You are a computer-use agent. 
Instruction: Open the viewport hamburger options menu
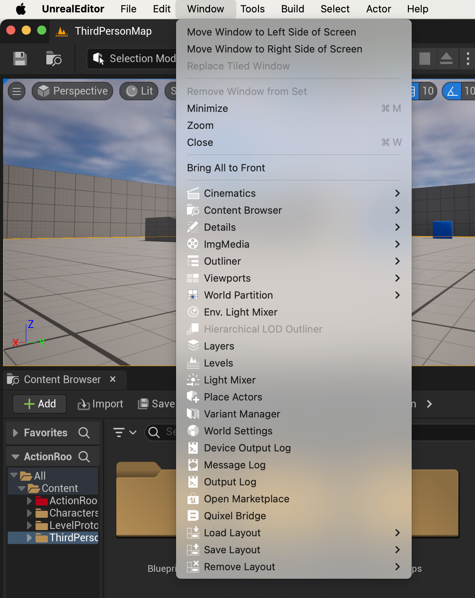pyautogui.click(x=17, y=91)
